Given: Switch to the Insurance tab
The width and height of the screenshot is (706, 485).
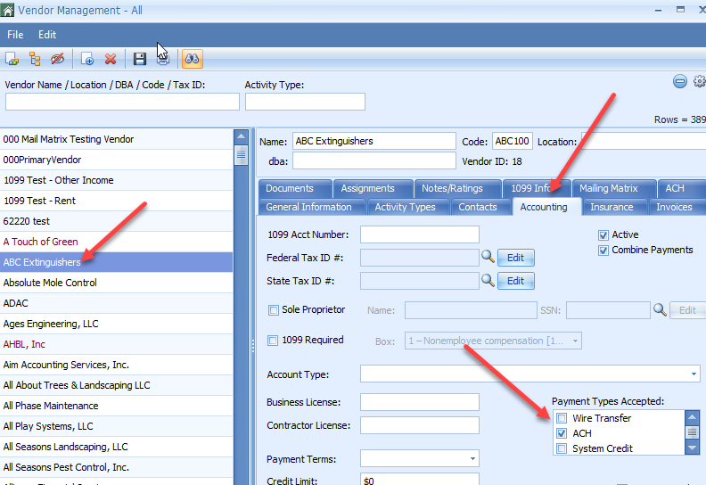Looking at the screenshot, I should tap(612, 207).
